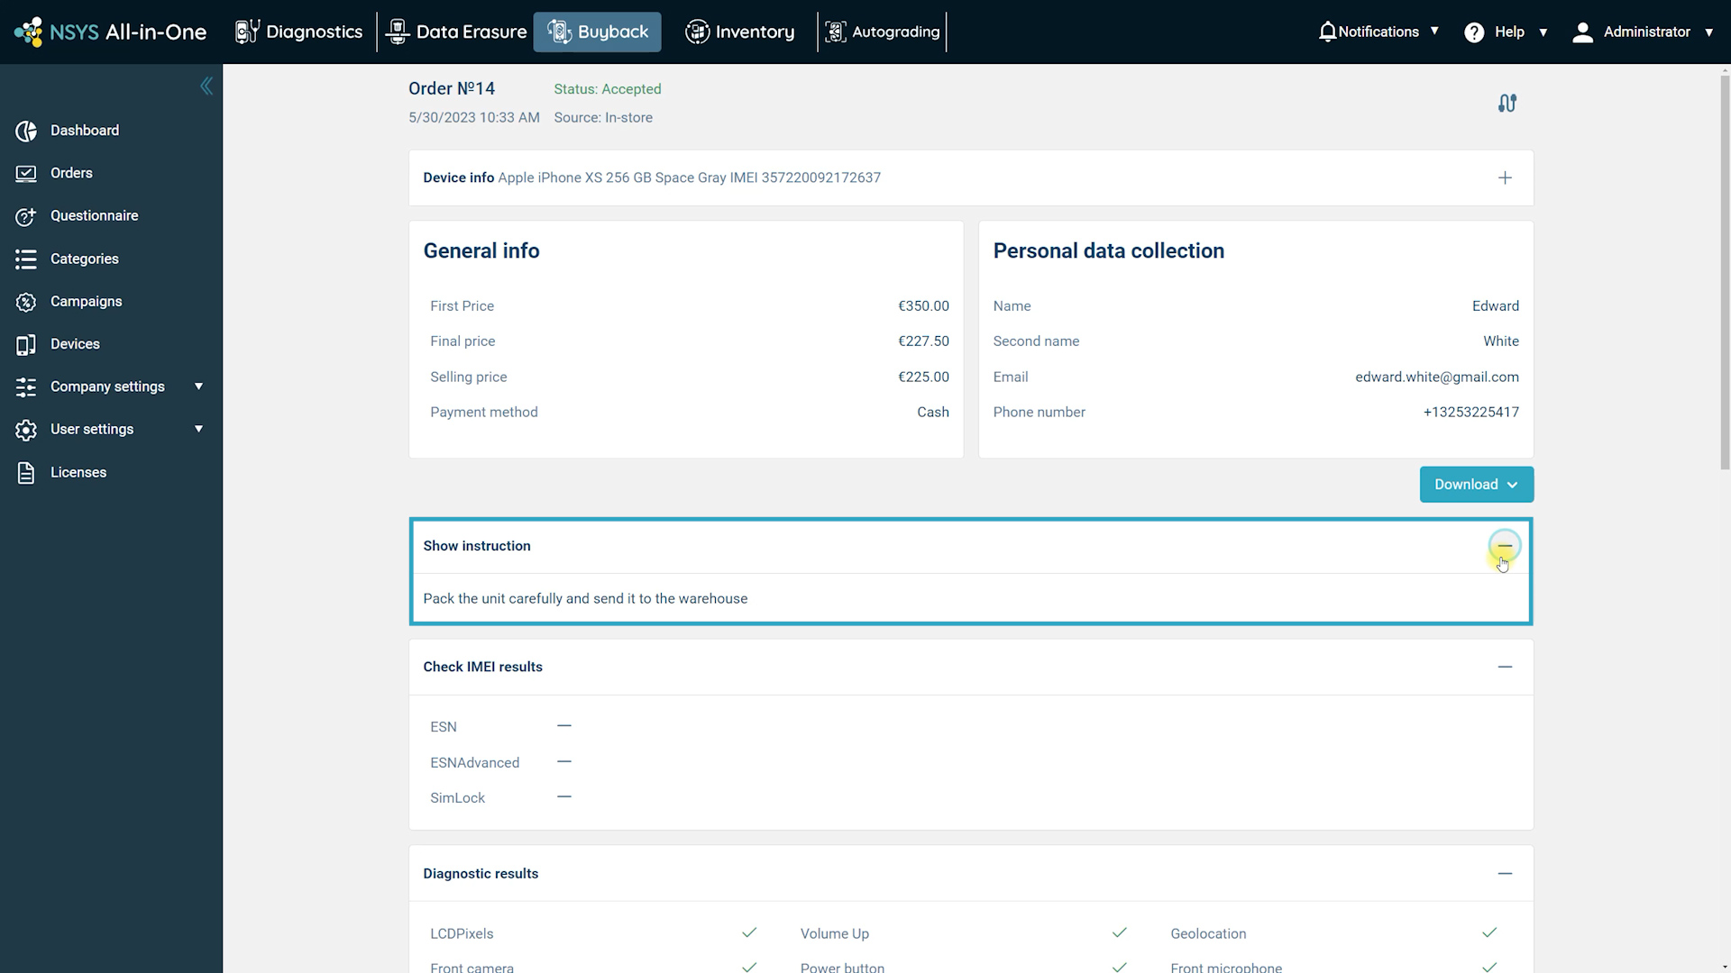1731x973 pixels.
Task: Click the Order №14 heading
Action: [x=452, y=88]
